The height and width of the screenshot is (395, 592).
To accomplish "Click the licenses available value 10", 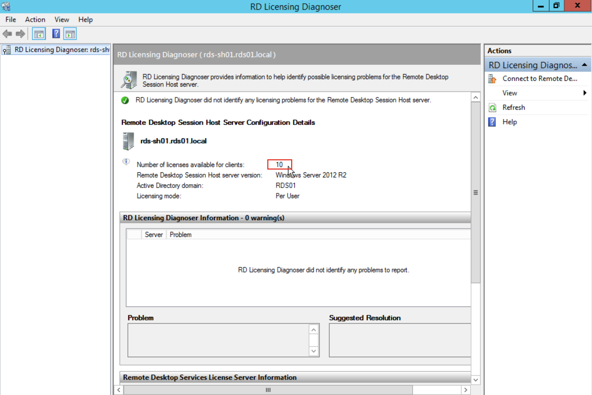I will (279, 165).
